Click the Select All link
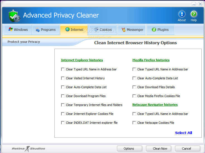The height and width of the screenshot is (153, 205). (x=184, y=133)
